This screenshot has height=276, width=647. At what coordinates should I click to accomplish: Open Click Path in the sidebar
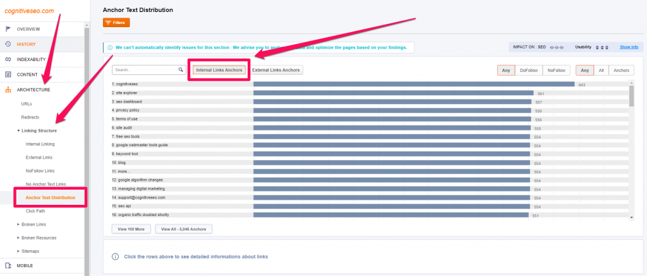point(35,211)
